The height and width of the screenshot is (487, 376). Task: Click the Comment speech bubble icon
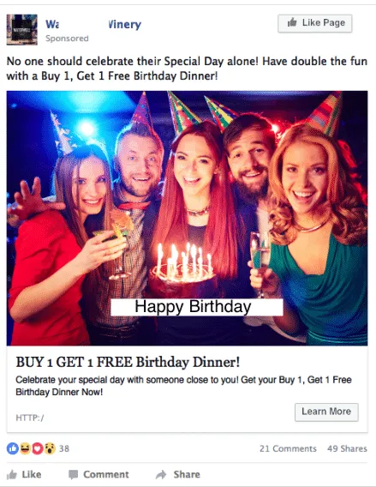73,475
